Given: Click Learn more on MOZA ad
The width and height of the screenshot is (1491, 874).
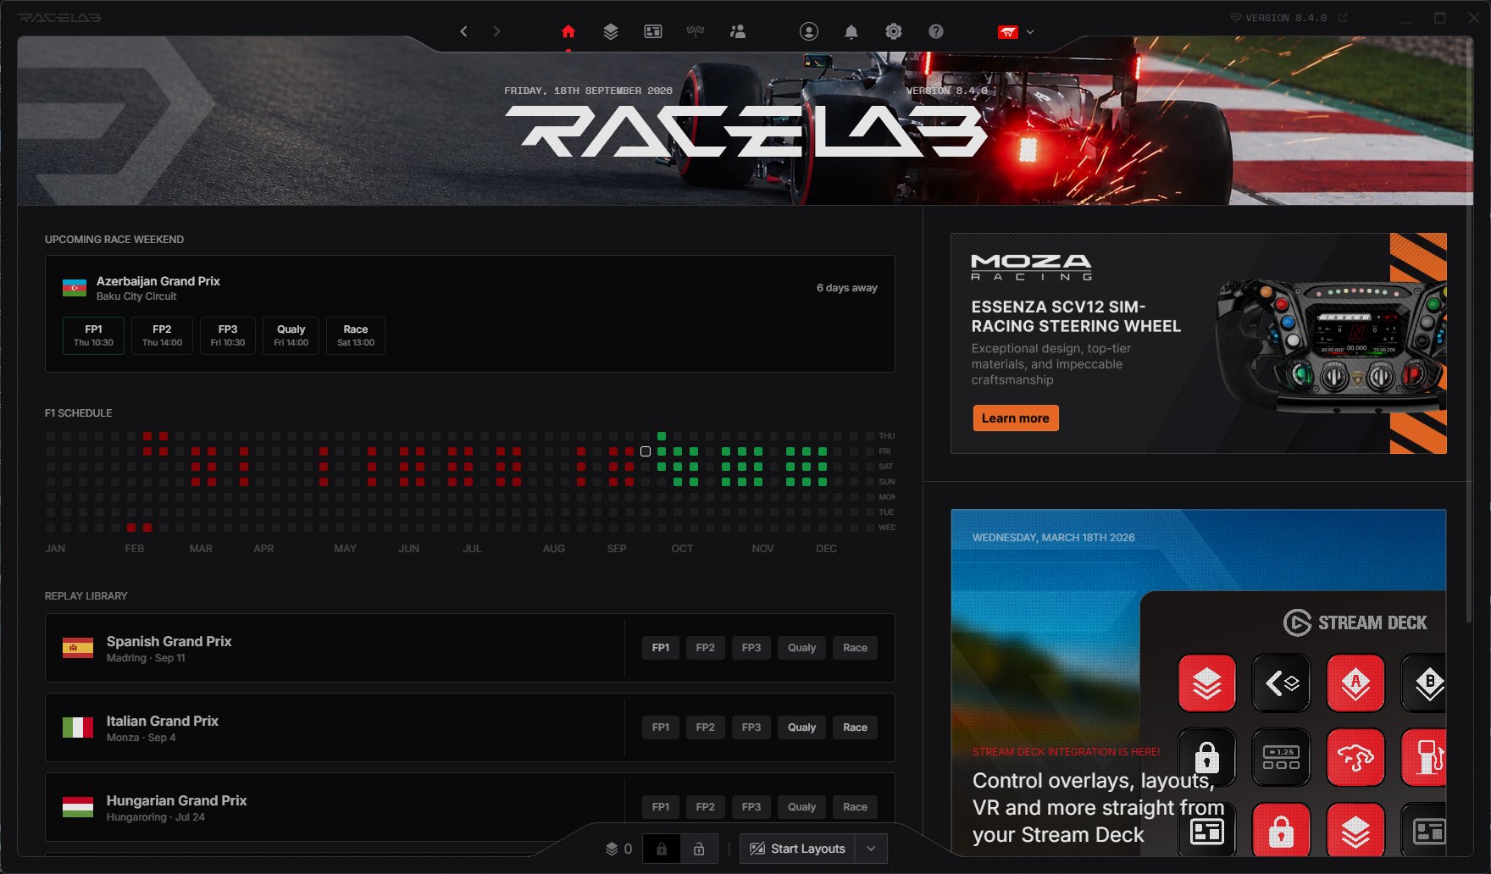Looking at the screenshot, I should (x=1016, y=418).
